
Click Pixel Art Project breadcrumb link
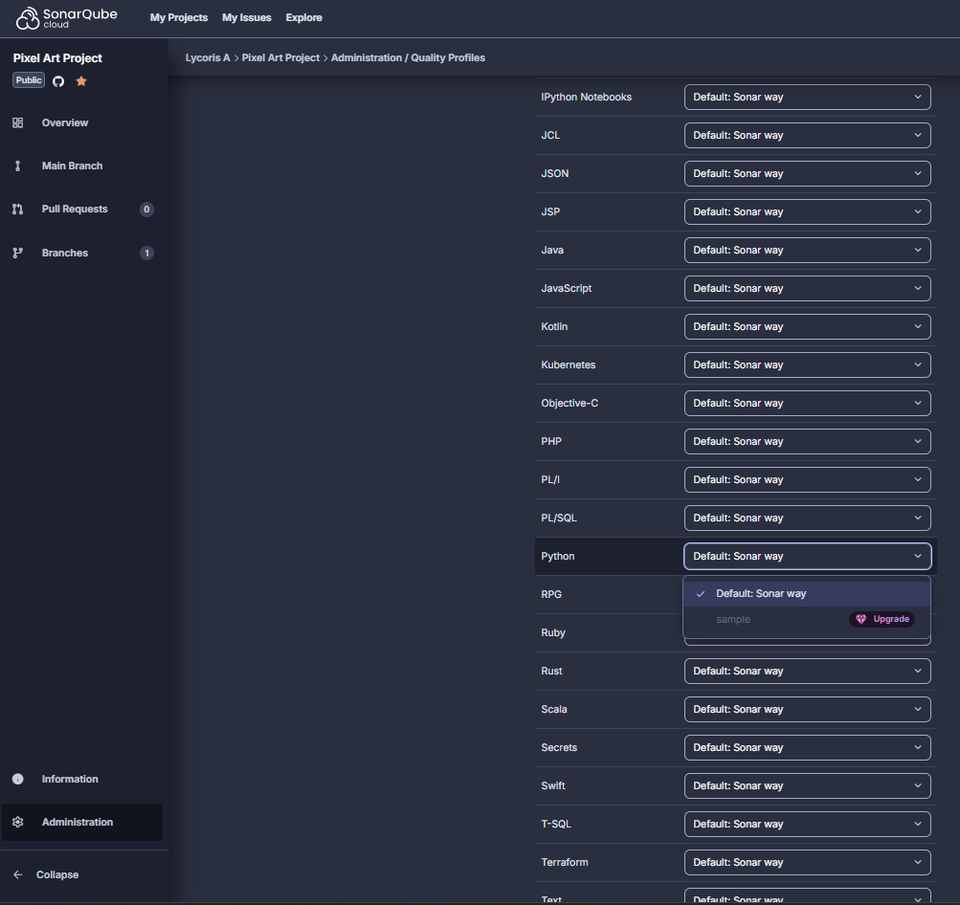coord(280,57)
